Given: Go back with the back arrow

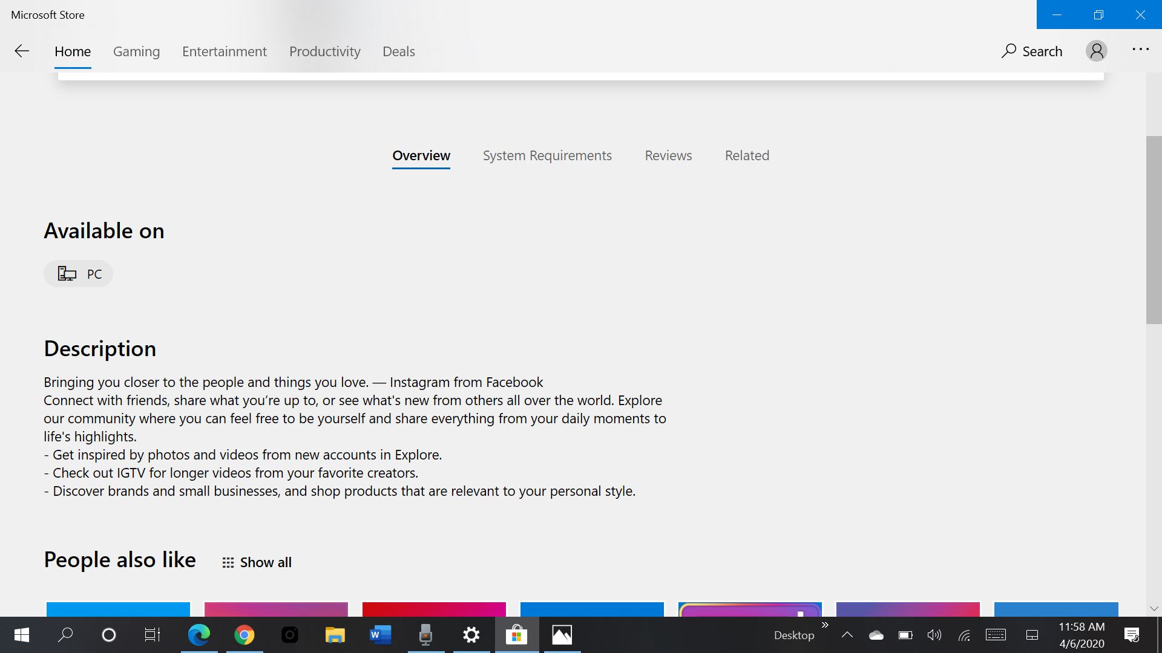Looking at the screenshot, I should [x=22, y=51].
